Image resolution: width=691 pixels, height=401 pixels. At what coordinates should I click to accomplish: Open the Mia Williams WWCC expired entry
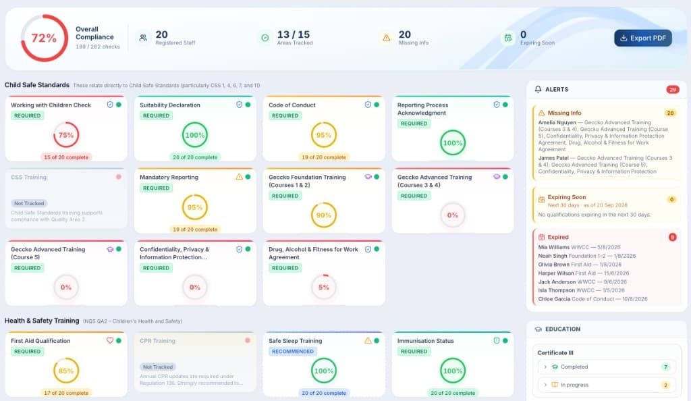pos(579,247)
